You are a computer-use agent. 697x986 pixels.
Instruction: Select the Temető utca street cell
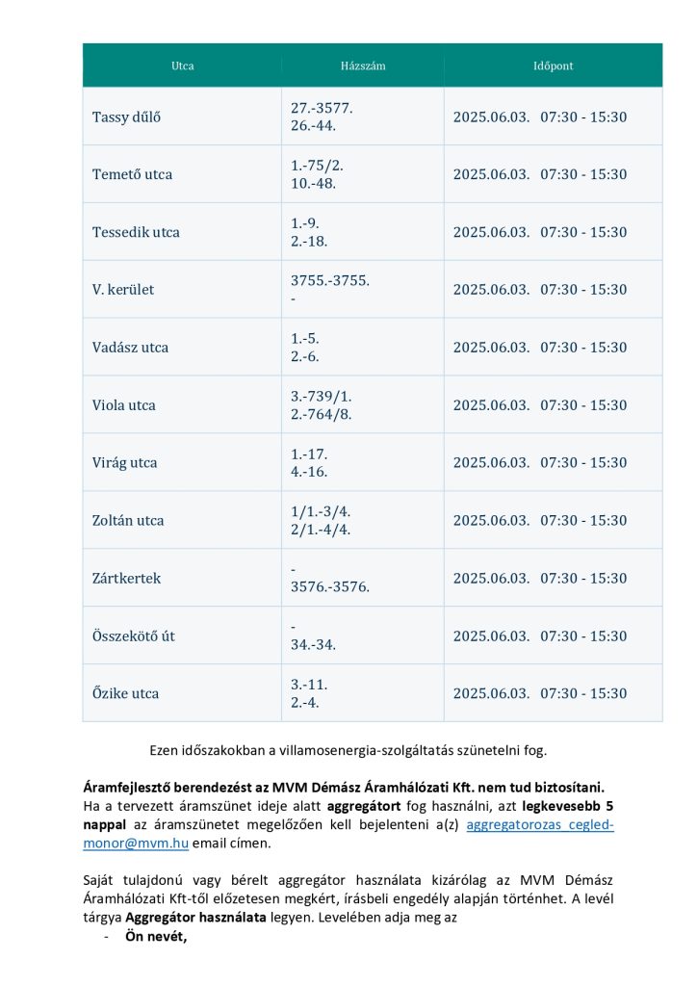[x=182, y=174]
